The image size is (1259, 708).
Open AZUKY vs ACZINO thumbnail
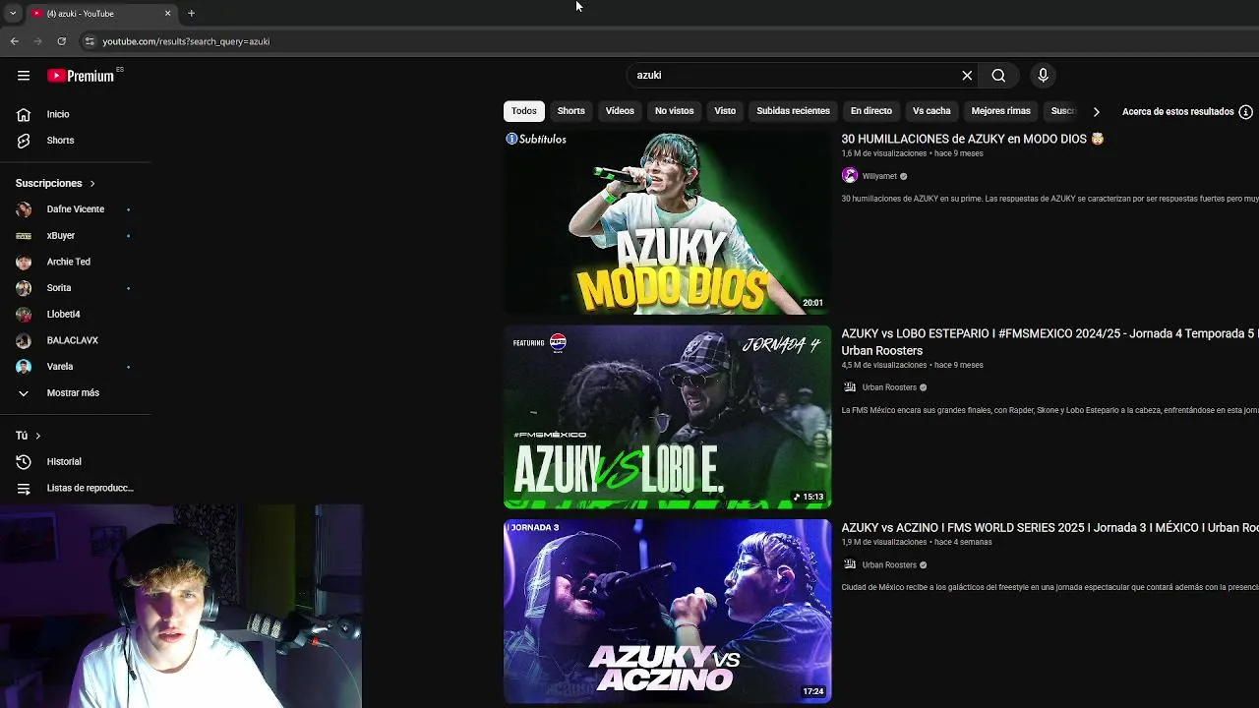pyautogui.click(x=667, y=612)
